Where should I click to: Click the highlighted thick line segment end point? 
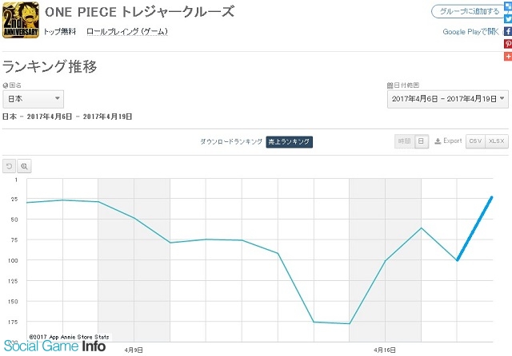pos(491,197)
